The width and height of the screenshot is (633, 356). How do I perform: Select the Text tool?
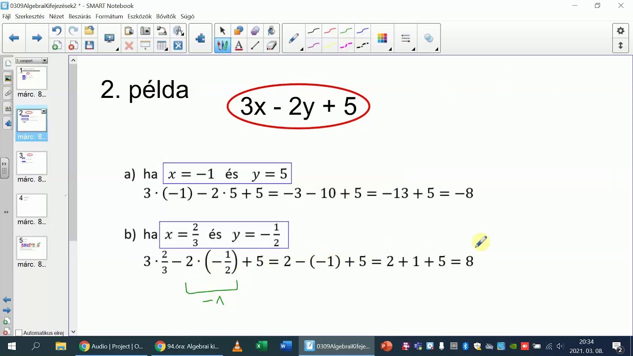point(239,45)
